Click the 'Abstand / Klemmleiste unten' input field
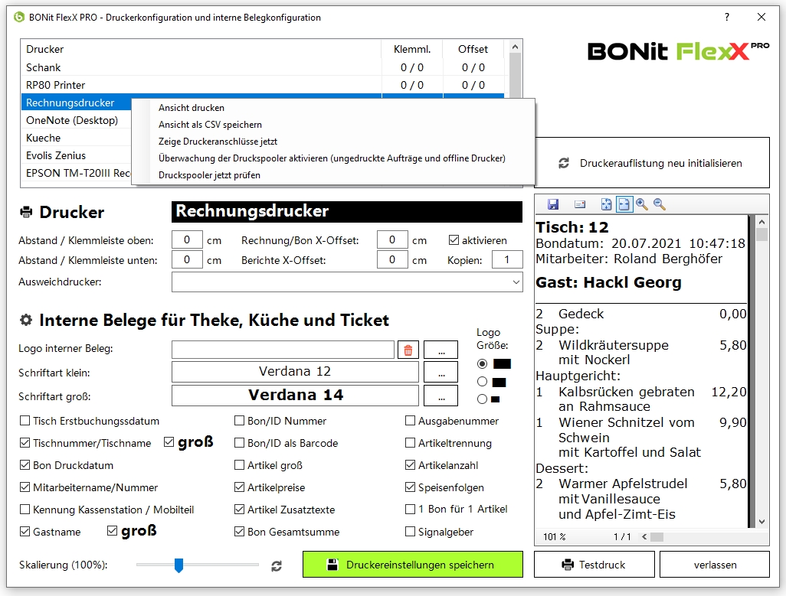This screenshot has height=596, width=786. click(x=187, y=260)
